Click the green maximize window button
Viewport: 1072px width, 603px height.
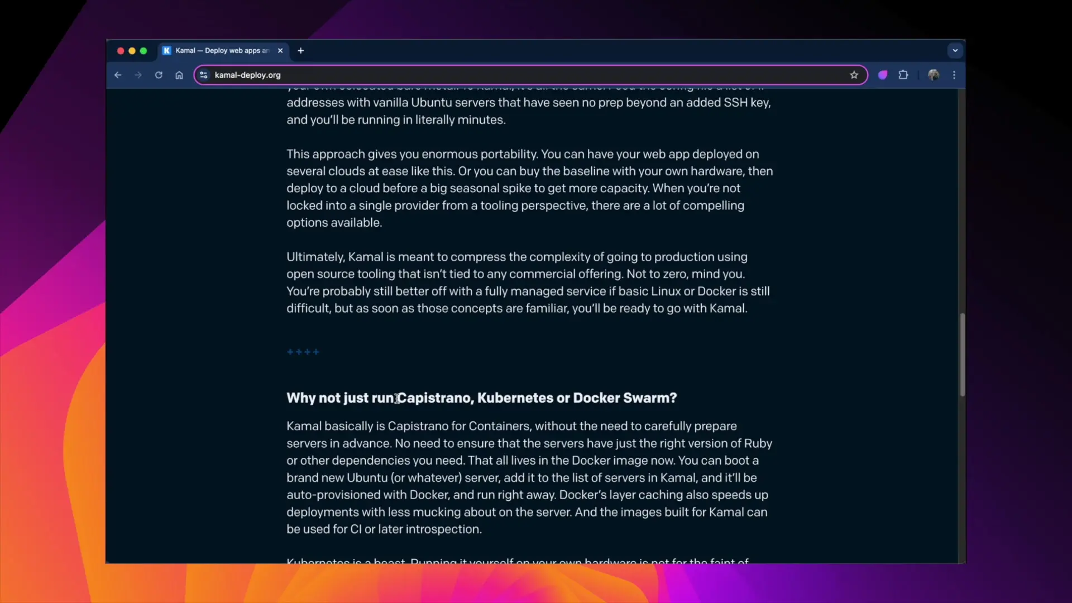(x=143, y=50)
